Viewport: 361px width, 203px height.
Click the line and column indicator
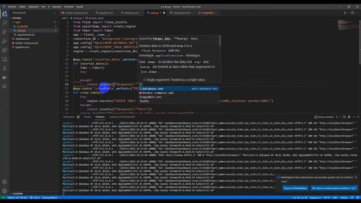pos(300,197)
